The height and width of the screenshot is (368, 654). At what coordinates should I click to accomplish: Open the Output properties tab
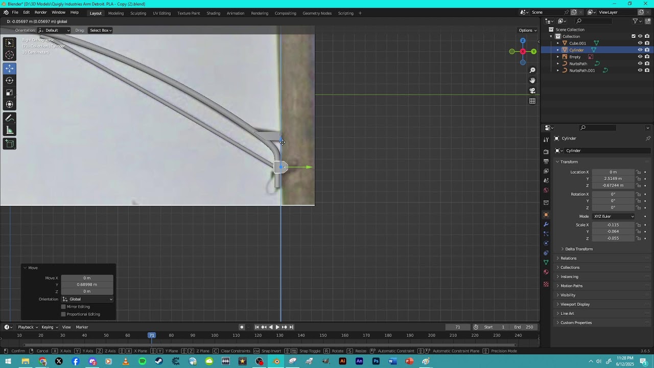click(x=546, y=162)
